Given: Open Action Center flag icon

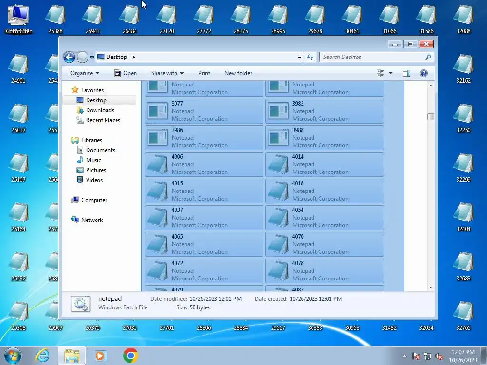Looking at the screenshot, I should click(416, 356).
